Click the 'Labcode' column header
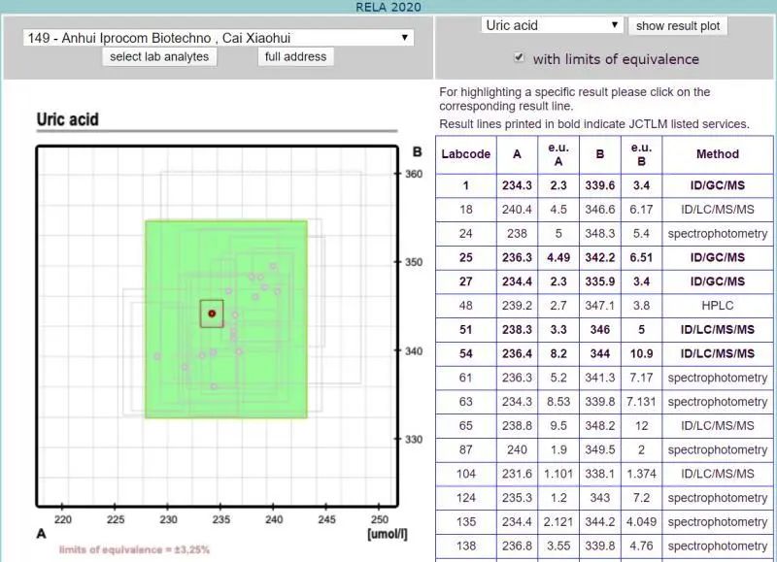The width and height of the screenshot is (777, 562). click(x=466, y=154)
